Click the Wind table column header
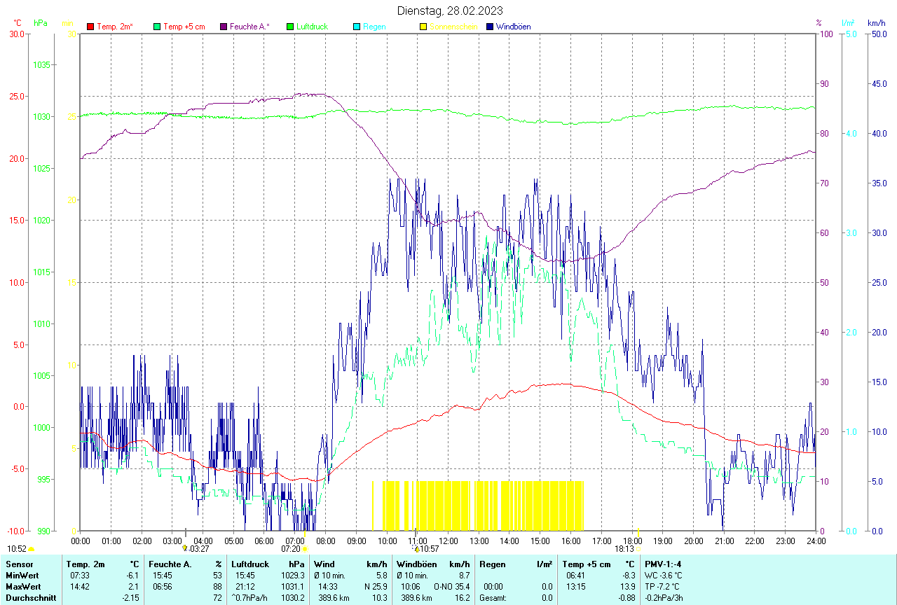Viewport: 897px width, 605px height. pyautogui.click(x=324, y=564)
